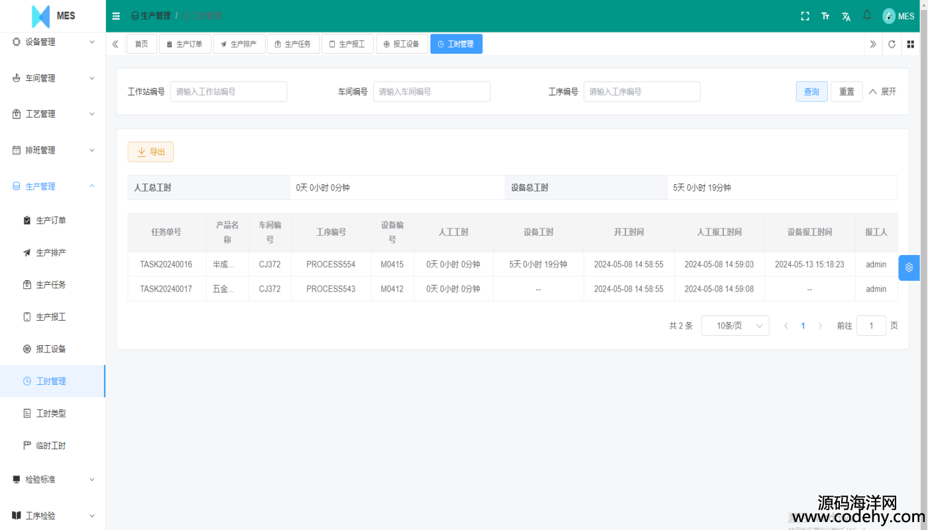Click the 查询 search button

(812, 91)
